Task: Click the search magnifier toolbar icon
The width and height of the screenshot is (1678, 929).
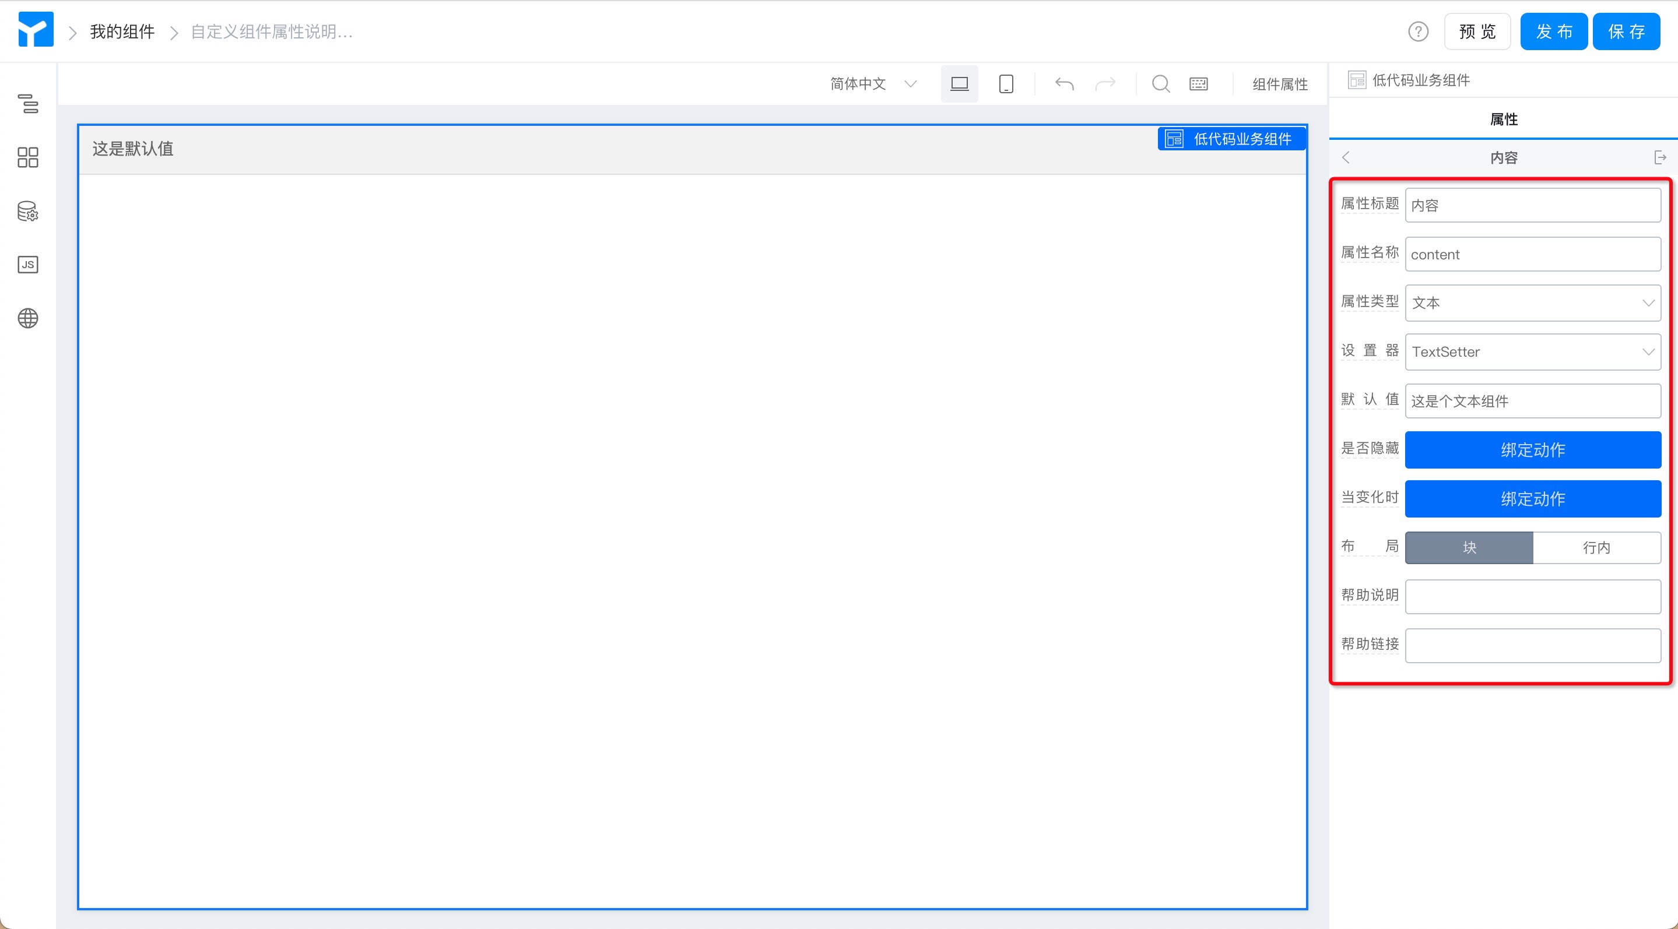Action: point(1161,84)
